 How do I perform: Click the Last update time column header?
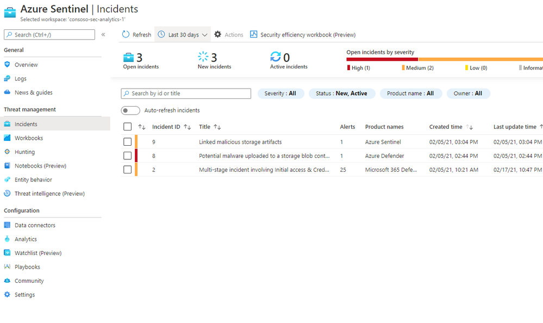tap(515, 127)
